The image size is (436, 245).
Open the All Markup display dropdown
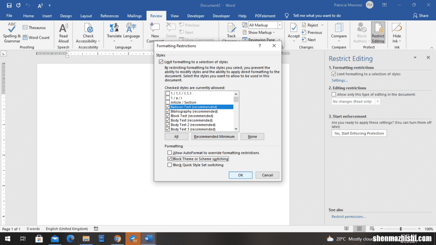click(x=280, y=25)
